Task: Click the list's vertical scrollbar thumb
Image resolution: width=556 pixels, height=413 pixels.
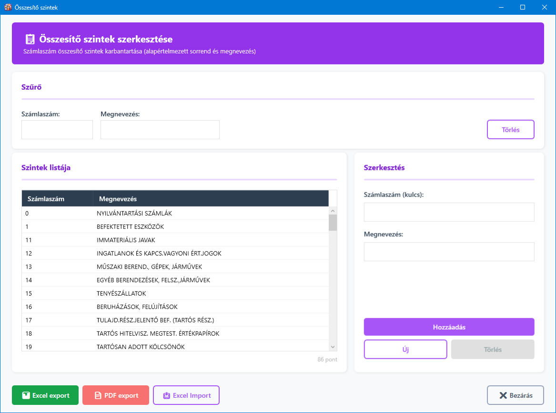Action: [333, 223]
